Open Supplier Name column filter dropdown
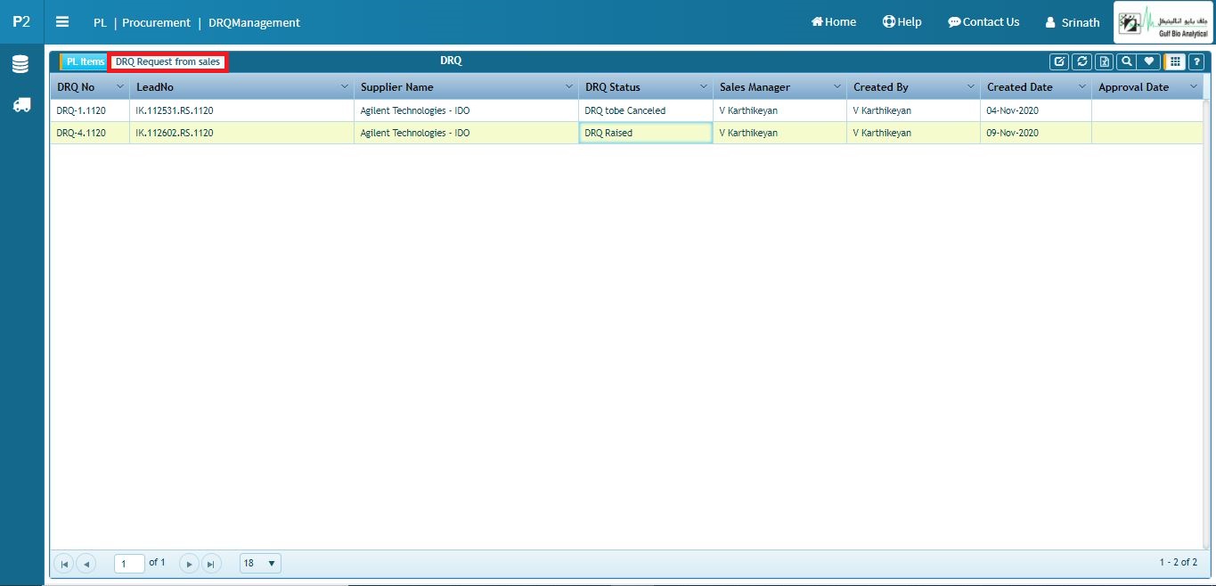Viewport: 1216px width, 586px height. pyautogui.click(x=569, y=86)
